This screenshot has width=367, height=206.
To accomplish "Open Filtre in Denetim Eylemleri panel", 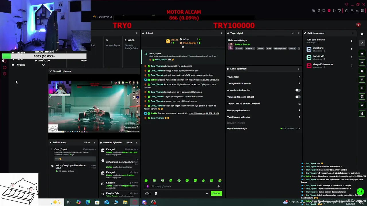I will point(129,142).
